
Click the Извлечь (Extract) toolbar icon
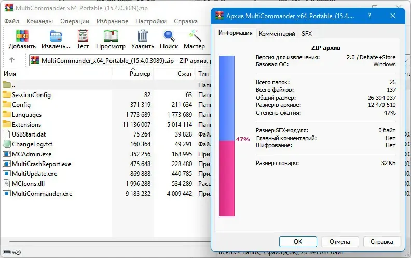click(56, 36)
